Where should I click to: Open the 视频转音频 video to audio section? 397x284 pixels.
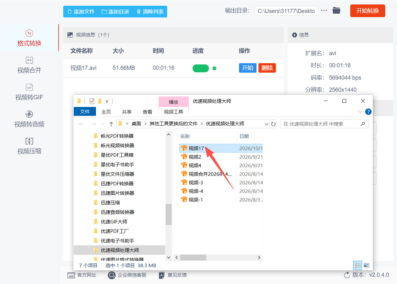[29, 119]
